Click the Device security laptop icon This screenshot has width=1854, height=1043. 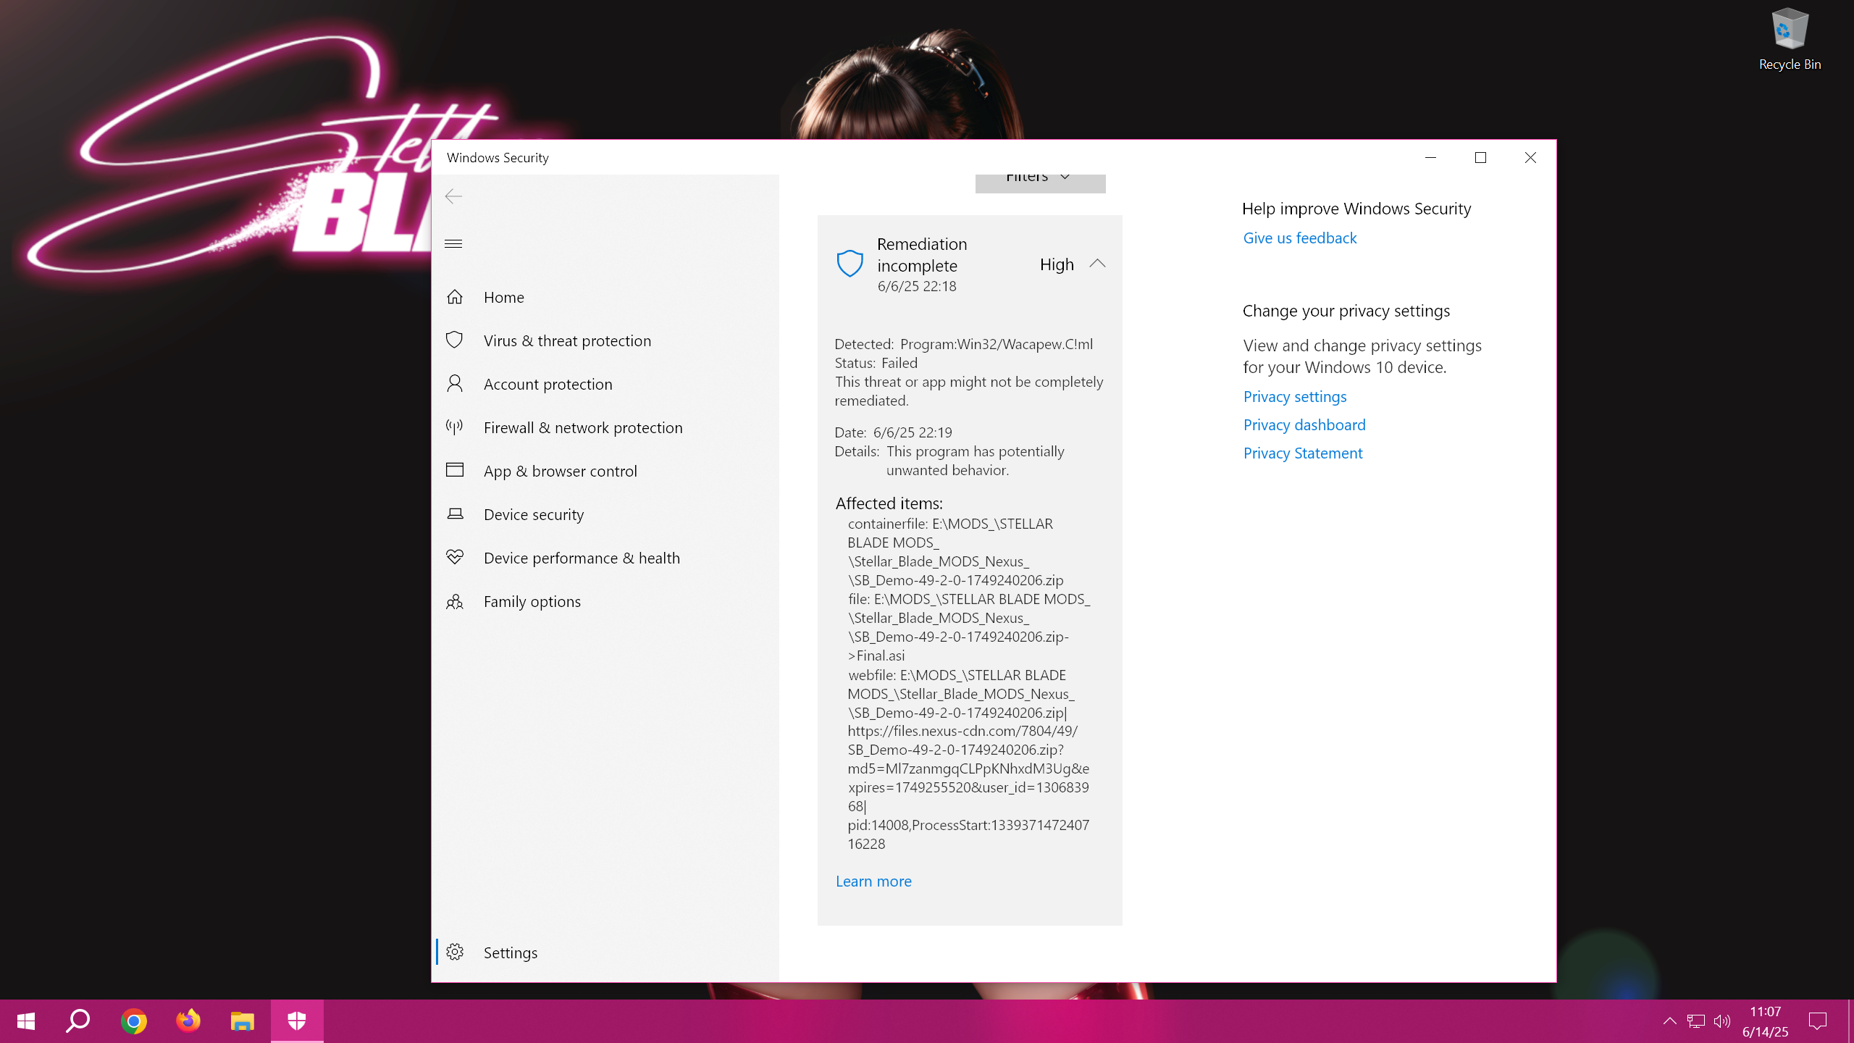pos(455,514)
